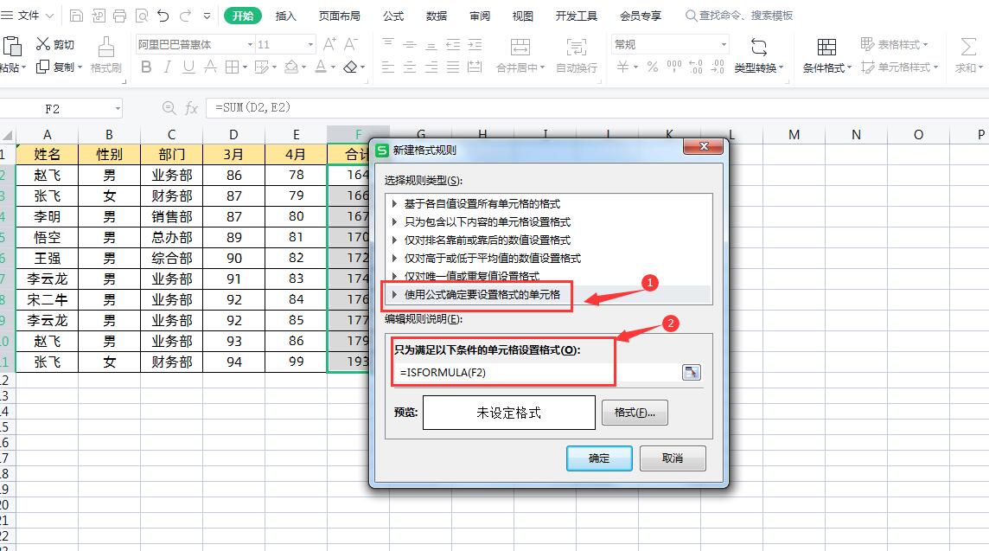
Task: Click the Redo arrow
Action: (185, 16)
